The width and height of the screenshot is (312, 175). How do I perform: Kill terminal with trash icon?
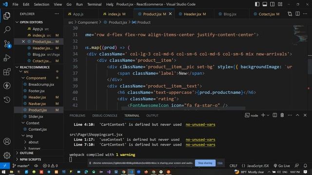tap(282, 115)
